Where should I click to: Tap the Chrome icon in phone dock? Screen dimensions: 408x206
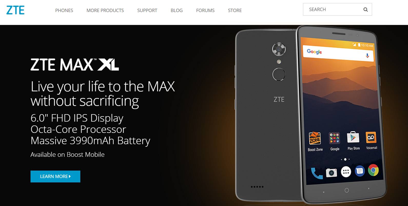373,170
